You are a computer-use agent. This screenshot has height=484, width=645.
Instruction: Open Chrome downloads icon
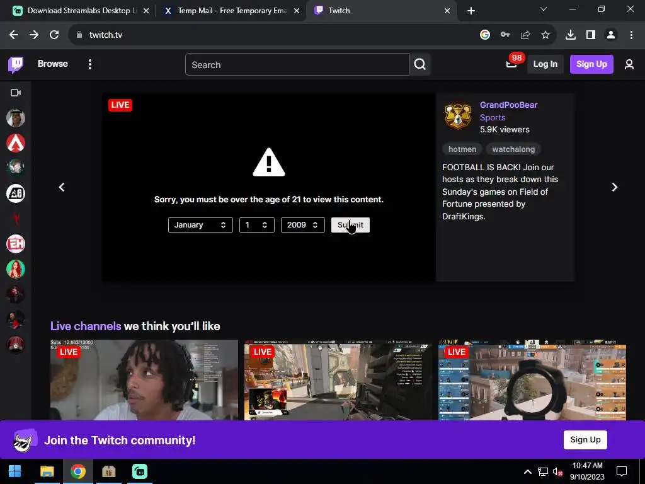click(x=571, y=35)
